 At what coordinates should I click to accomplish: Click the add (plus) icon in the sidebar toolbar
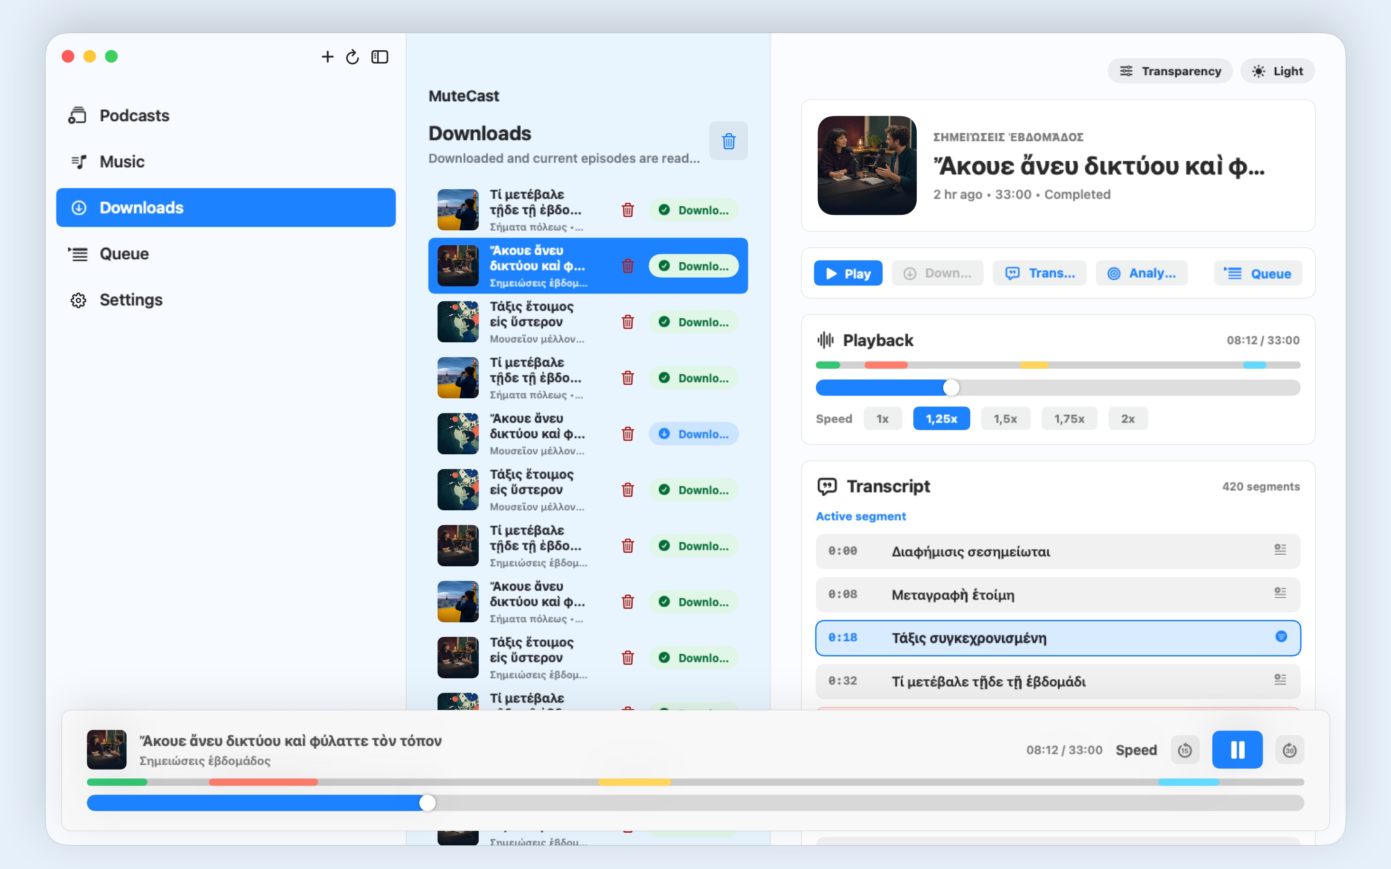click(x=327, y=56)
